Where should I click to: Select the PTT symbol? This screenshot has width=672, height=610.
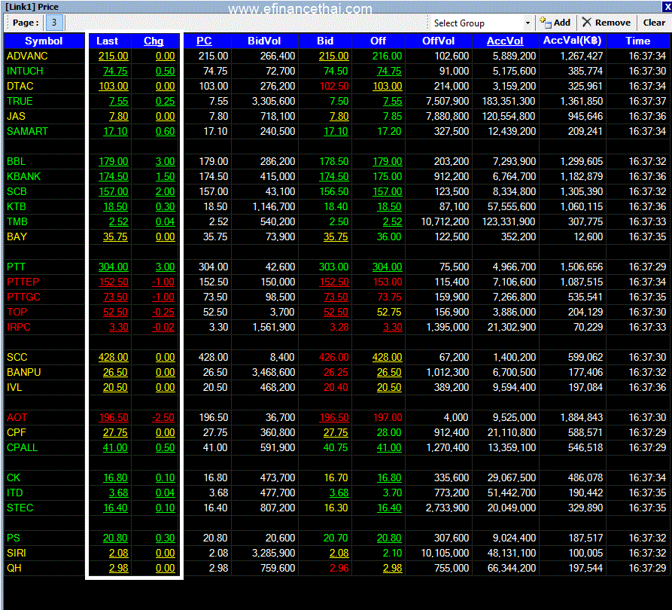tap(16, 267)
